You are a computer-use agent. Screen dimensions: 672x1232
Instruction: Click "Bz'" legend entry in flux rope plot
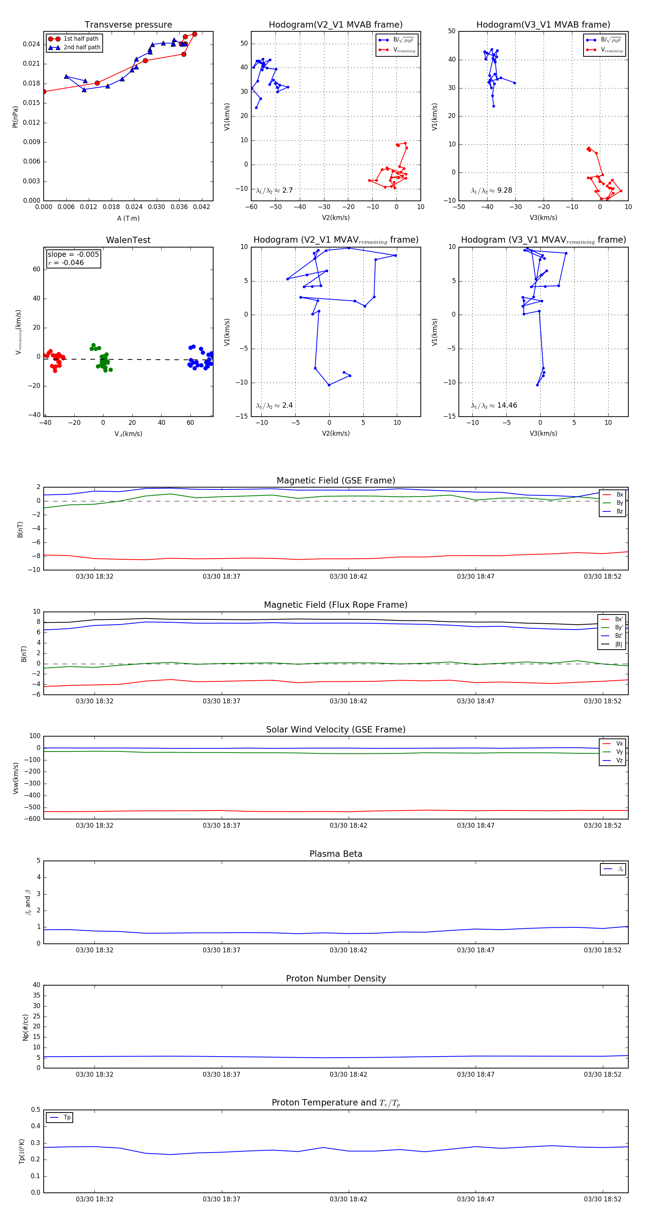tap(612, 636)
